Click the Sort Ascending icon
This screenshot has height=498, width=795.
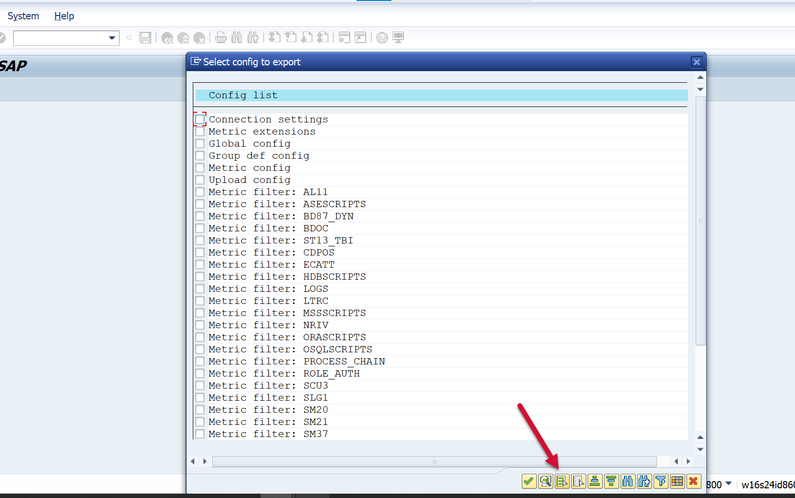595,481
